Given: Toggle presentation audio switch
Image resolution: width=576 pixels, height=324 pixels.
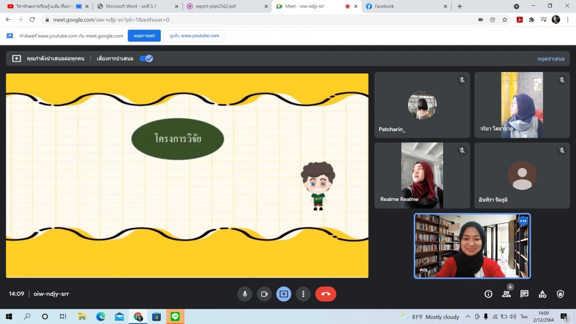Looking at the screenshot, I should (x=146, y=59).
